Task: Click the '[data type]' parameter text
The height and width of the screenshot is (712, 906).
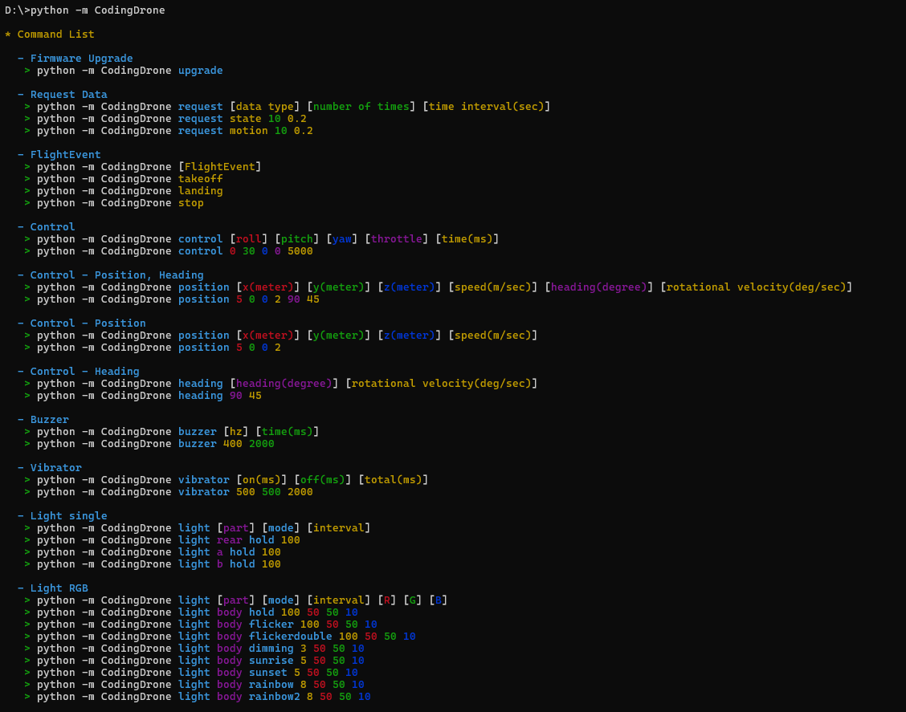Action: pyautogui.click(x=264, y=107)
